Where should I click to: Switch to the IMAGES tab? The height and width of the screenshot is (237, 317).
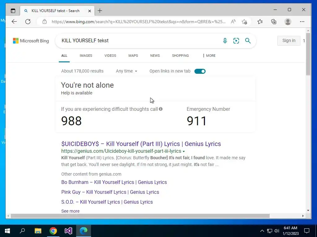click(86, 56)
